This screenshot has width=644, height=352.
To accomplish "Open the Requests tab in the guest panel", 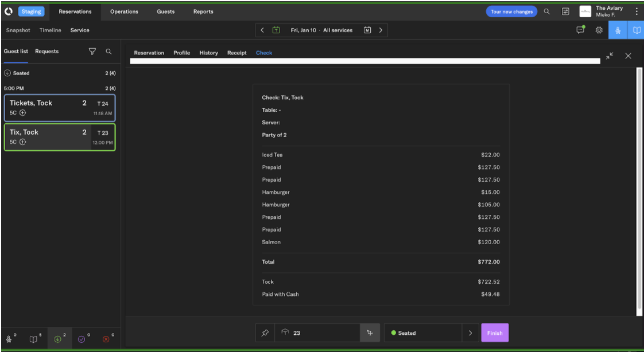I will [46, 51].
